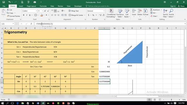Switch to the Insert tab
The height and width of the screenshot is (105, 187).
21,6
